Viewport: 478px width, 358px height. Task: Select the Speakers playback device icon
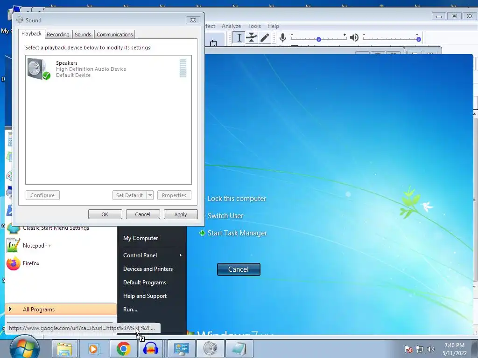tap(39, 69)
